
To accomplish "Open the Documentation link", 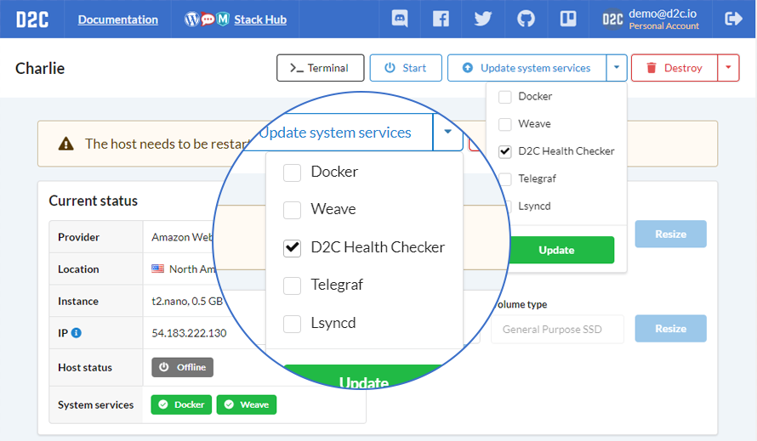I will [x=117, y=20].
